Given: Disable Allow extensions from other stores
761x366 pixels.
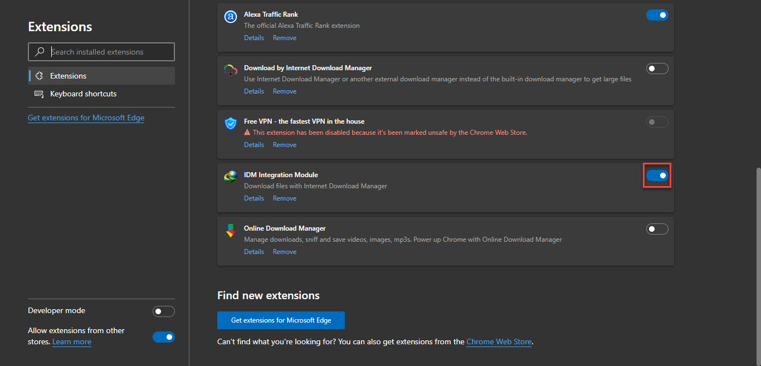Looking at the screenshot, I should point(163,337).
